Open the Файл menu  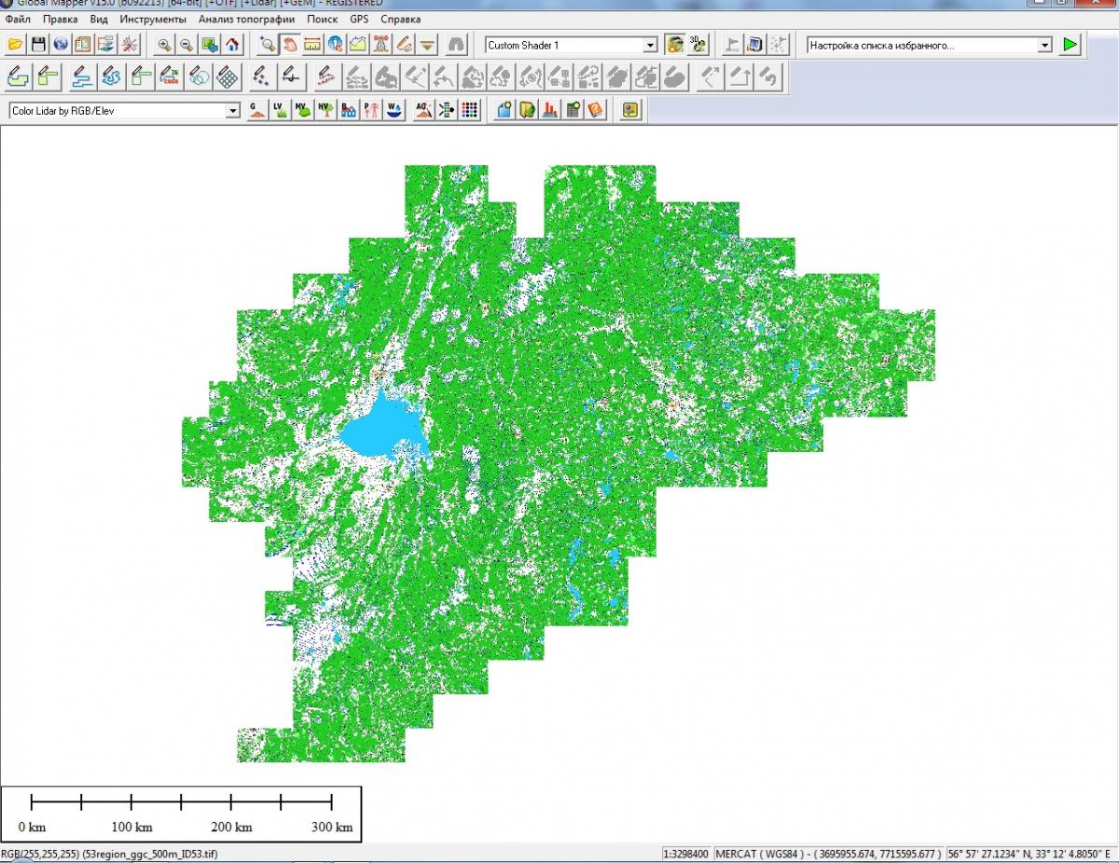[x=18, y=19]
